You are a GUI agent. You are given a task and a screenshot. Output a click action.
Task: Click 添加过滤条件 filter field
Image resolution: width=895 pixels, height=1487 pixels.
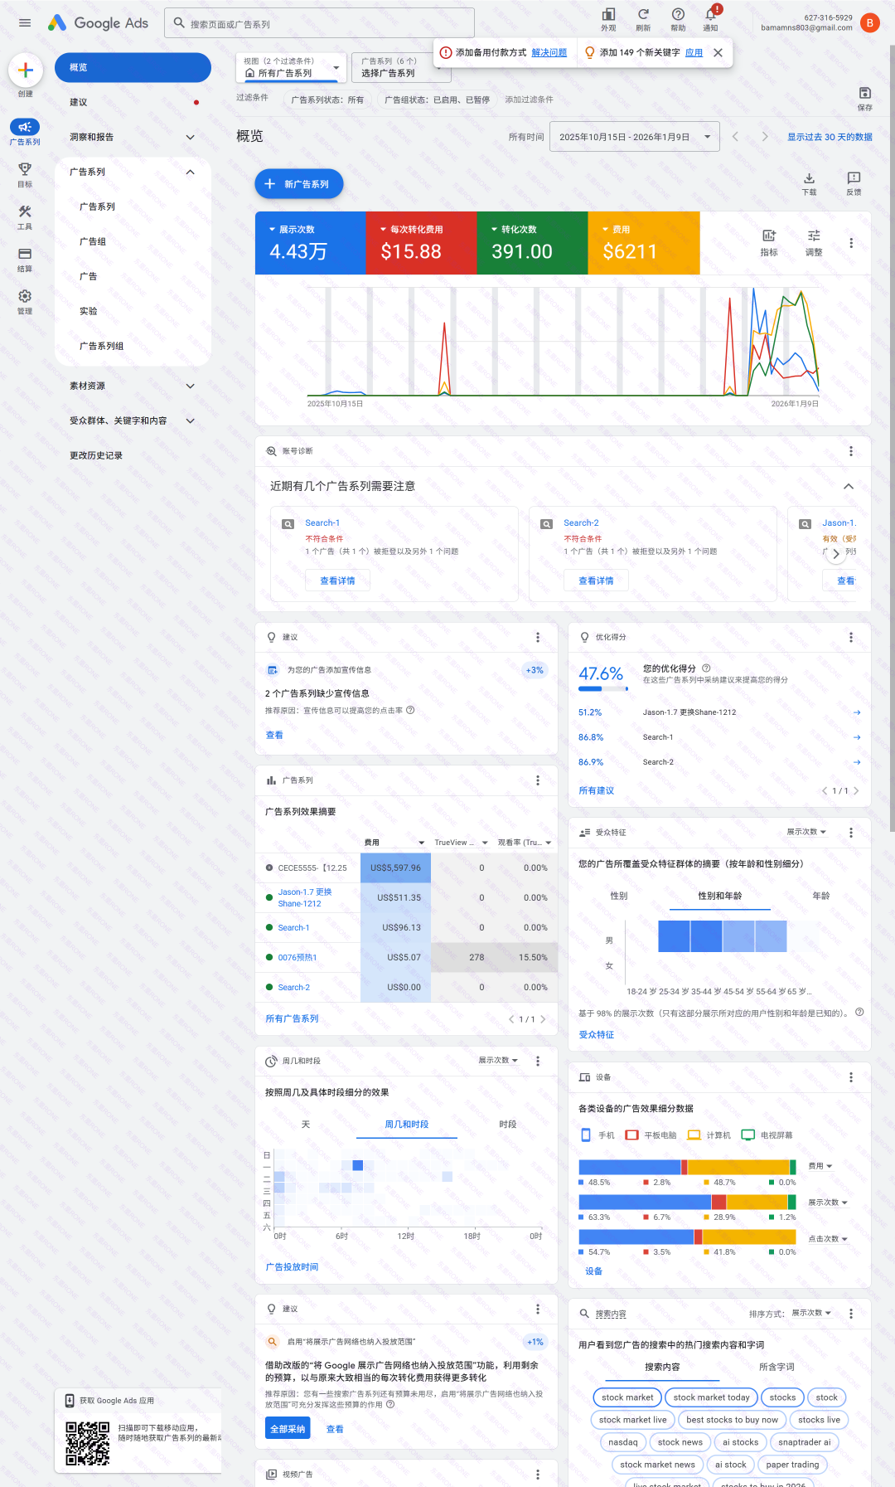(529, 100)
